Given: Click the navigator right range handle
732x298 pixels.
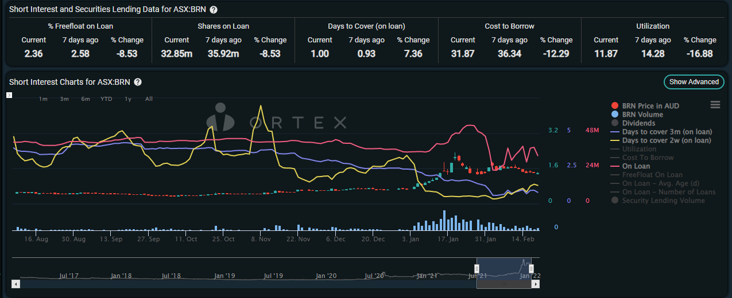Looking at the screenshot, I should pyautogui.click(x=531, y=269).
